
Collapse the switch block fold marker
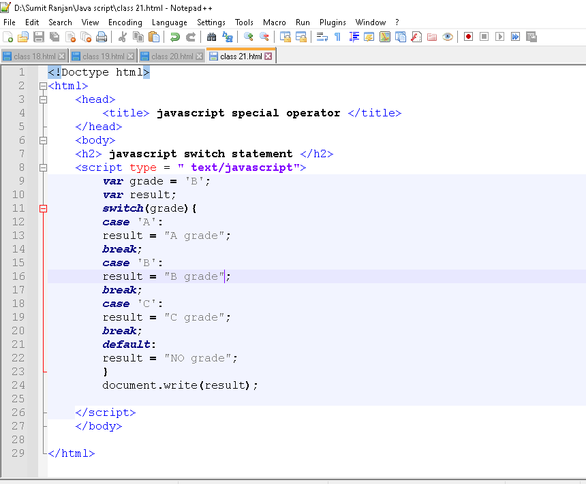tap(44, 208)
